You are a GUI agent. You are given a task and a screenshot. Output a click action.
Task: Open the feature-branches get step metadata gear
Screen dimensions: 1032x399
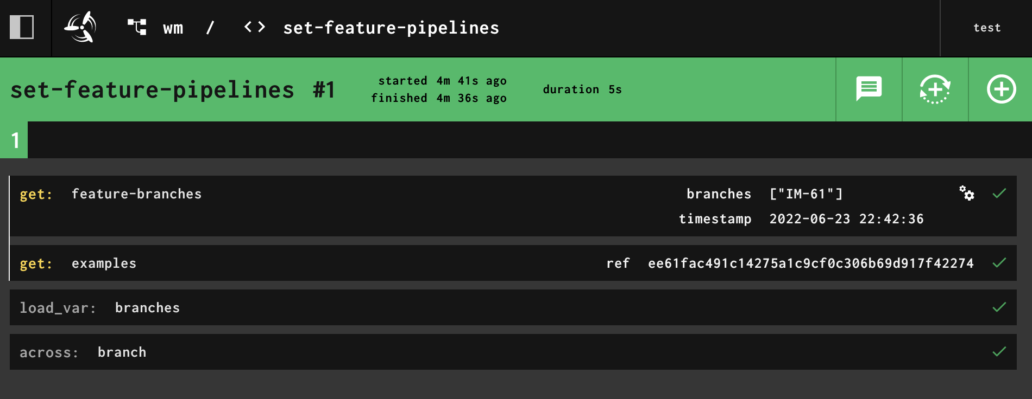[x=966, y=194]
